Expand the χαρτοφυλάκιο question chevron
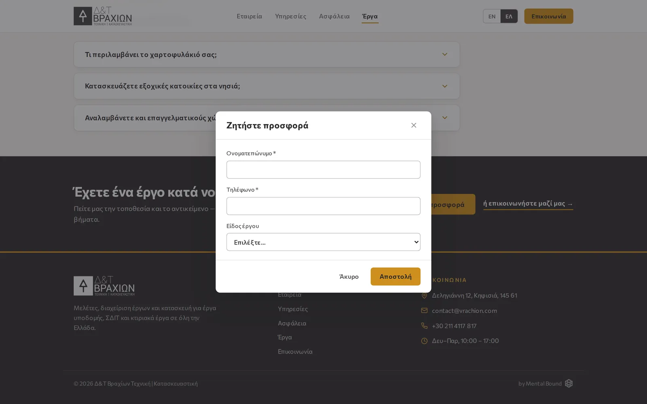Viewport: 647px width, 404px height. [444, 55]
